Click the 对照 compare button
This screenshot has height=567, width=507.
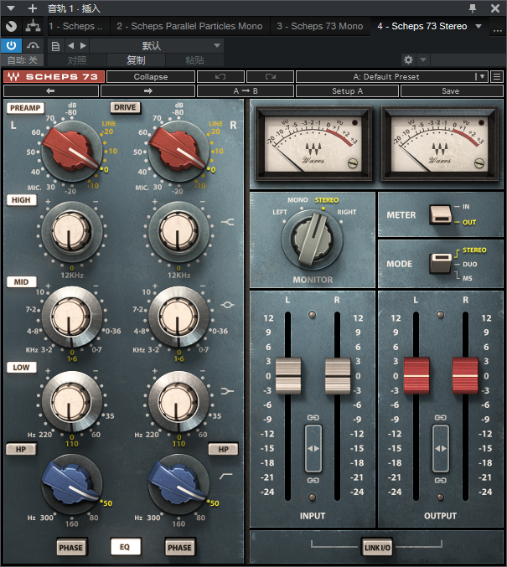tap(77, 60)
